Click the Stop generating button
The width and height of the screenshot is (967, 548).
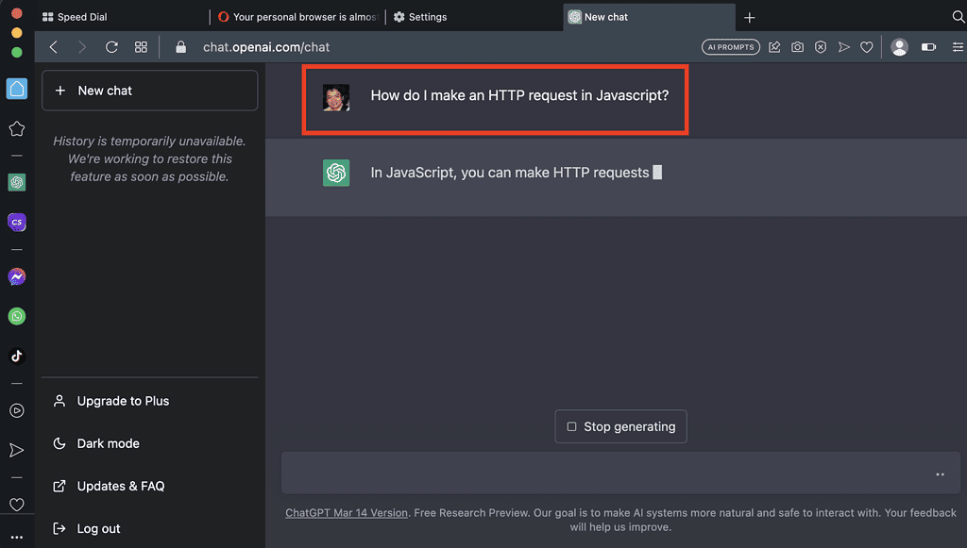[620, 426]
